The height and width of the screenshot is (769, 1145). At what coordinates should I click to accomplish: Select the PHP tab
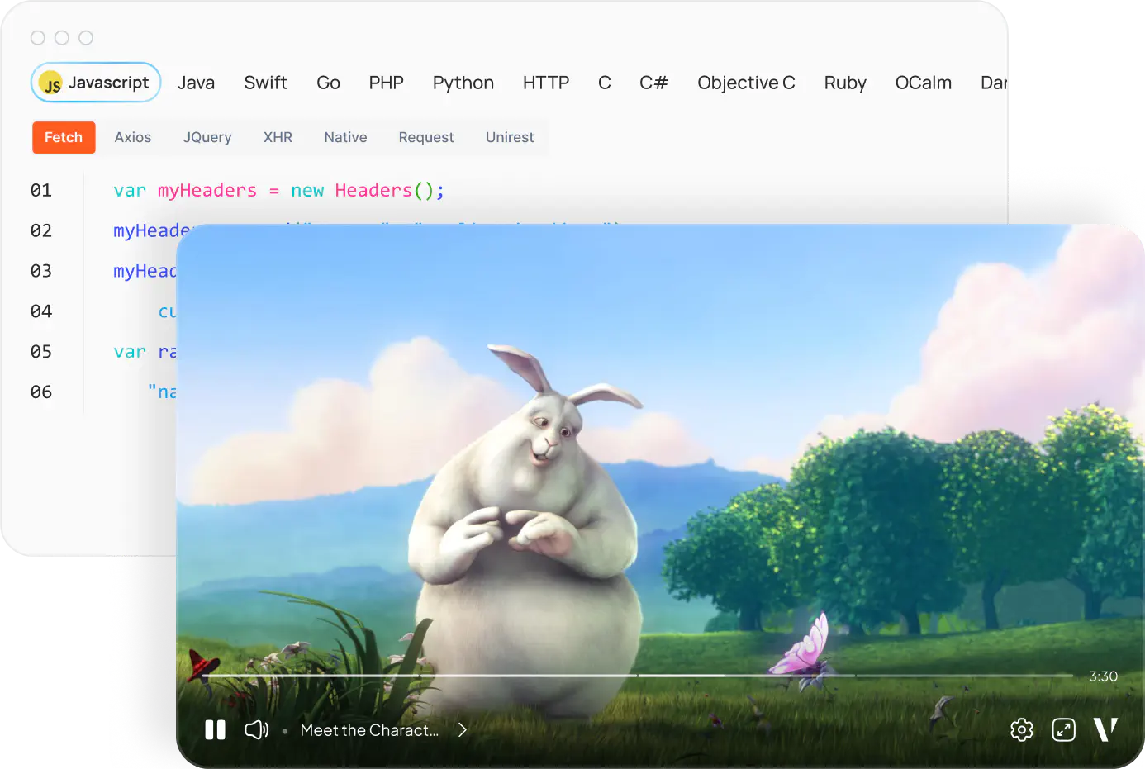pyautogui.click(x=386, y=83)
